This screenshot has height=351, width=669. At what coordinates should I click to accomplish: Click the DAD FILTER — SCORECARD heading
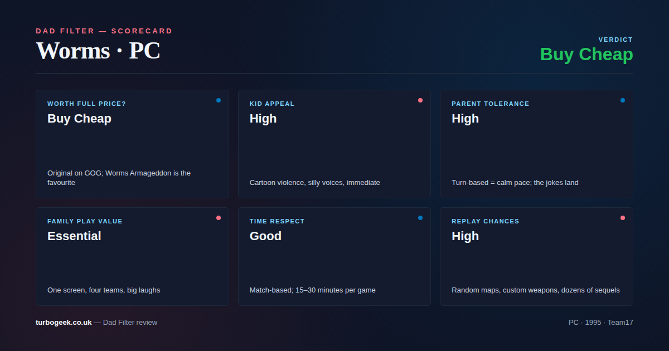[104, 31]
